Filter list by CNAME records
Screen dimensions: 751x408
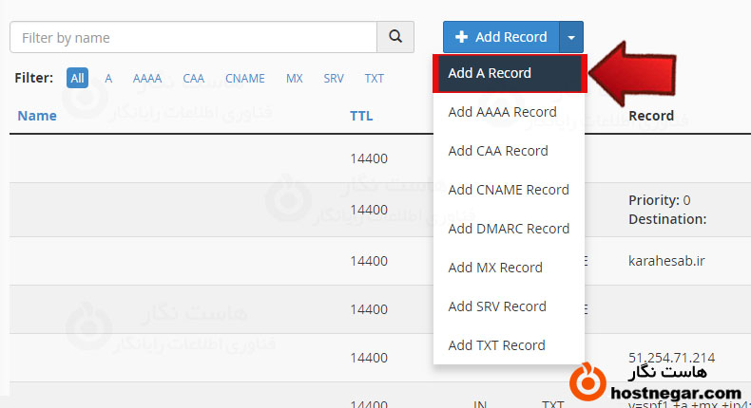245,78
